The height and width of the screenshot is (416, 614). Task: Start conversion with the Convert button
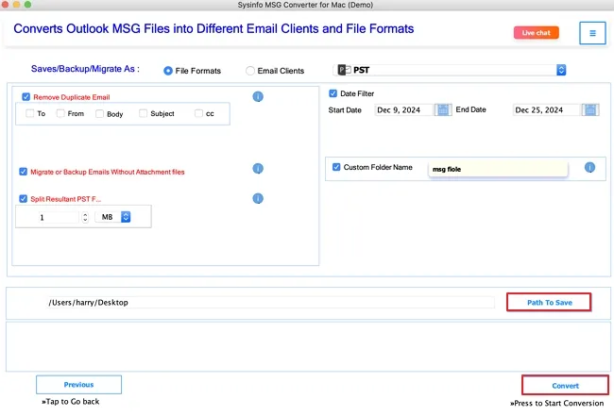(x=565, y=386)
